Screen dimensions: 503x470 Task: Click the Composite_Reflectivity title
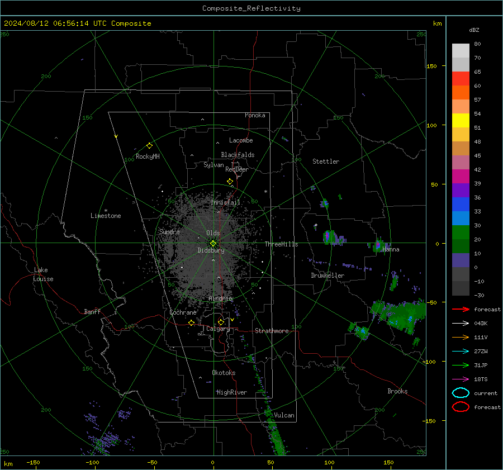coord(251,8)
